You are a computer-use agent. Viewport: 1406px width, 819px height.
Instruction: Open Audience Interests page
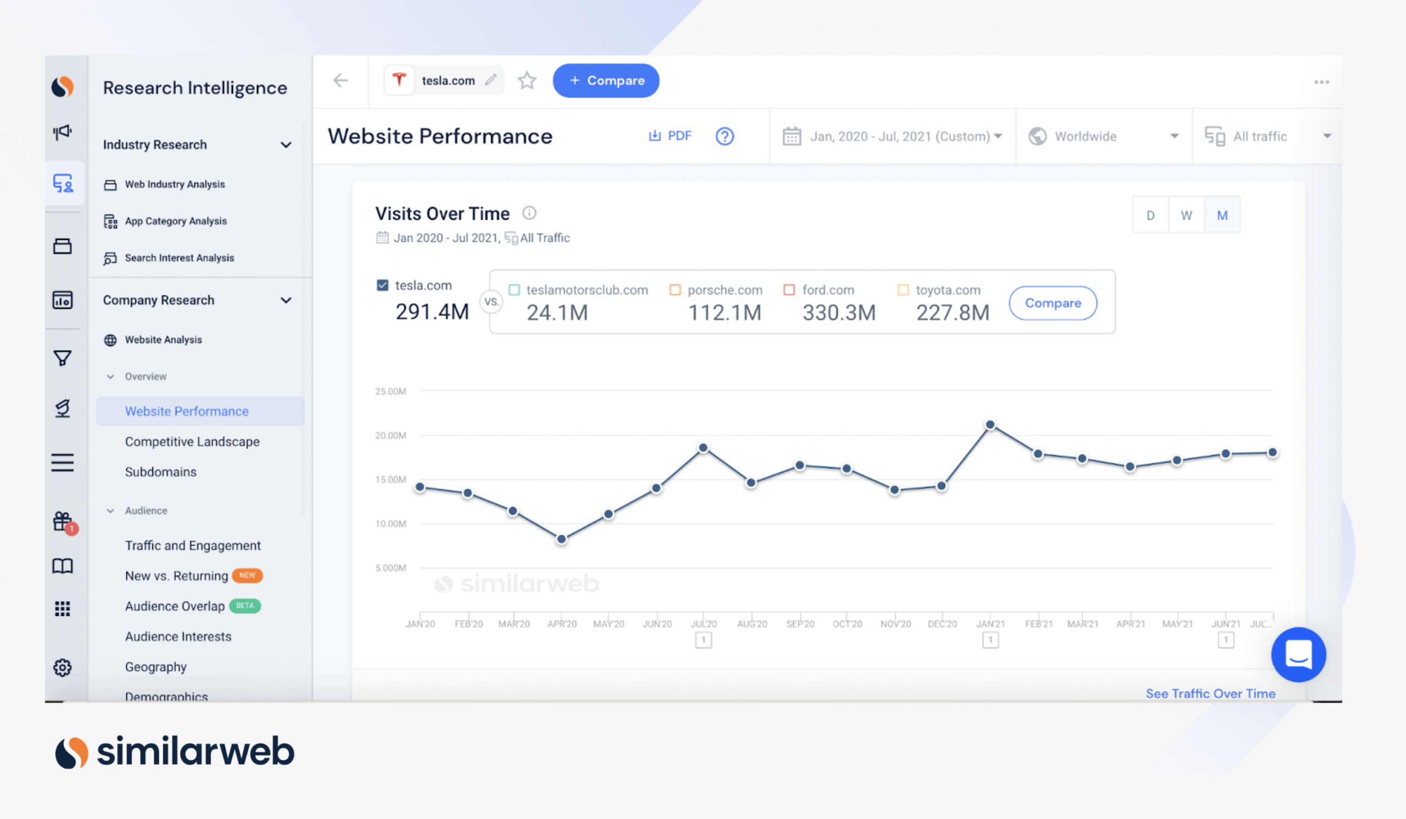pyautogui.click(x=178, y=637)
